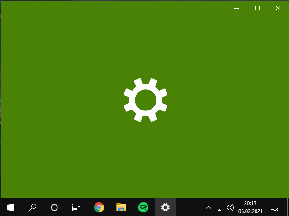Open the network status tray icon
The image size is (289, 216).
coord(219,207)
